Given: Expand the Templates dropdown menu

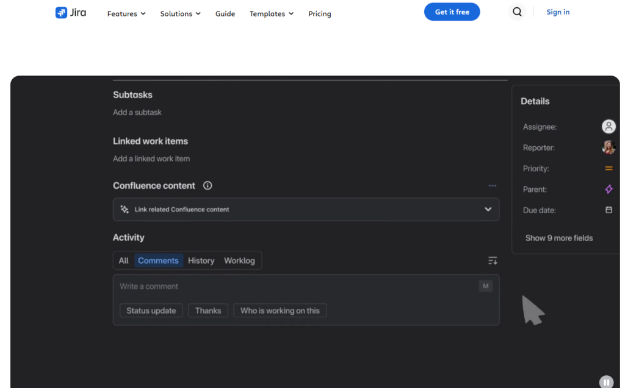Looking at the screenshot, I should (x=272, y=13).
